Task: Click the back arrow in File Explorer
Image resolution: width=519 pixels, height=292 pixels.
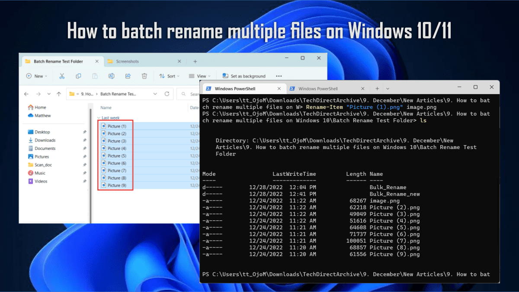Action: [26, 94]
